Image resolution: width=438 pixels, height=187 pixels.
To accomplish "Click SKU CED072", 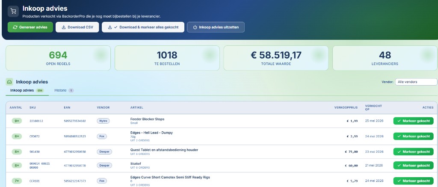I will [x=35, y=137].
